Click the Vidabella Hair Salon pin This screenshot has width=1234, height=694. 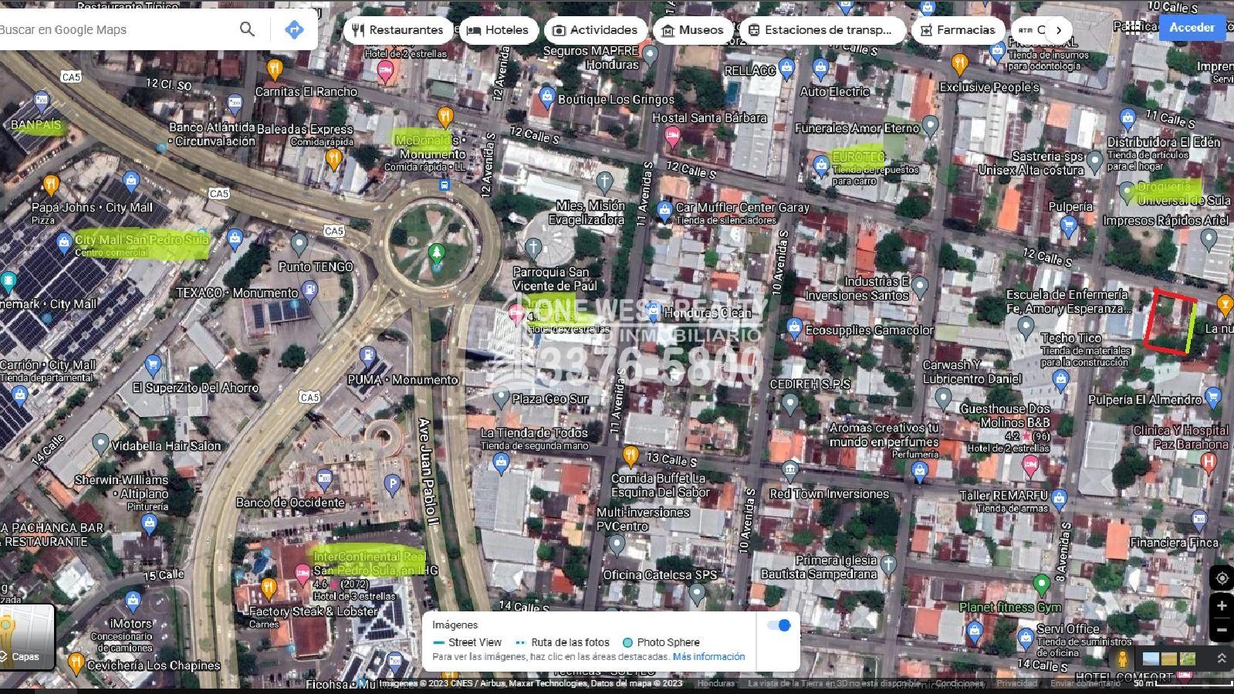(100, 443)
